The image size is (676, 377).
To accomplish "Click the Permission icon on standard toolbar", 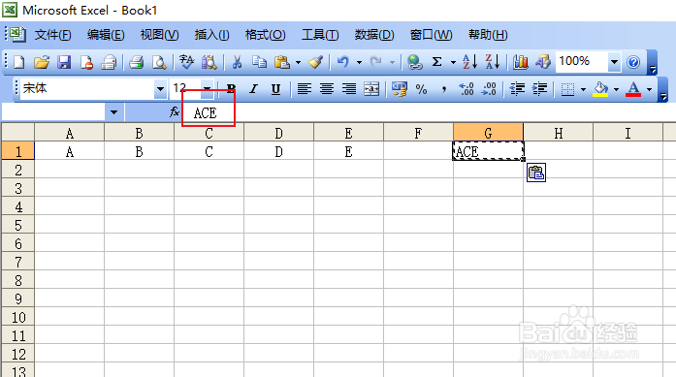I will click(x=86, y=62).
